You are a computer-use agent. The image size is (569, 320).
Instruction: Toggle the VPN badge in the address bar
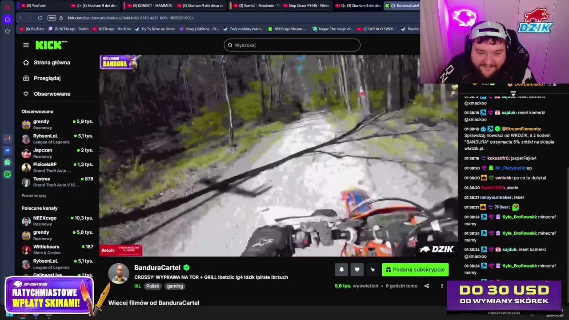[x=52, y=18]
